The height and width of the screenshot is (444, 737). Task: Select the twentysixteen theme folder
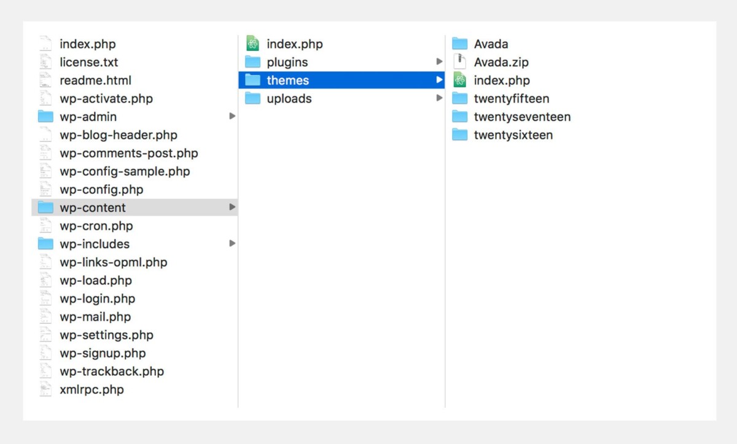tap(512, 134)
